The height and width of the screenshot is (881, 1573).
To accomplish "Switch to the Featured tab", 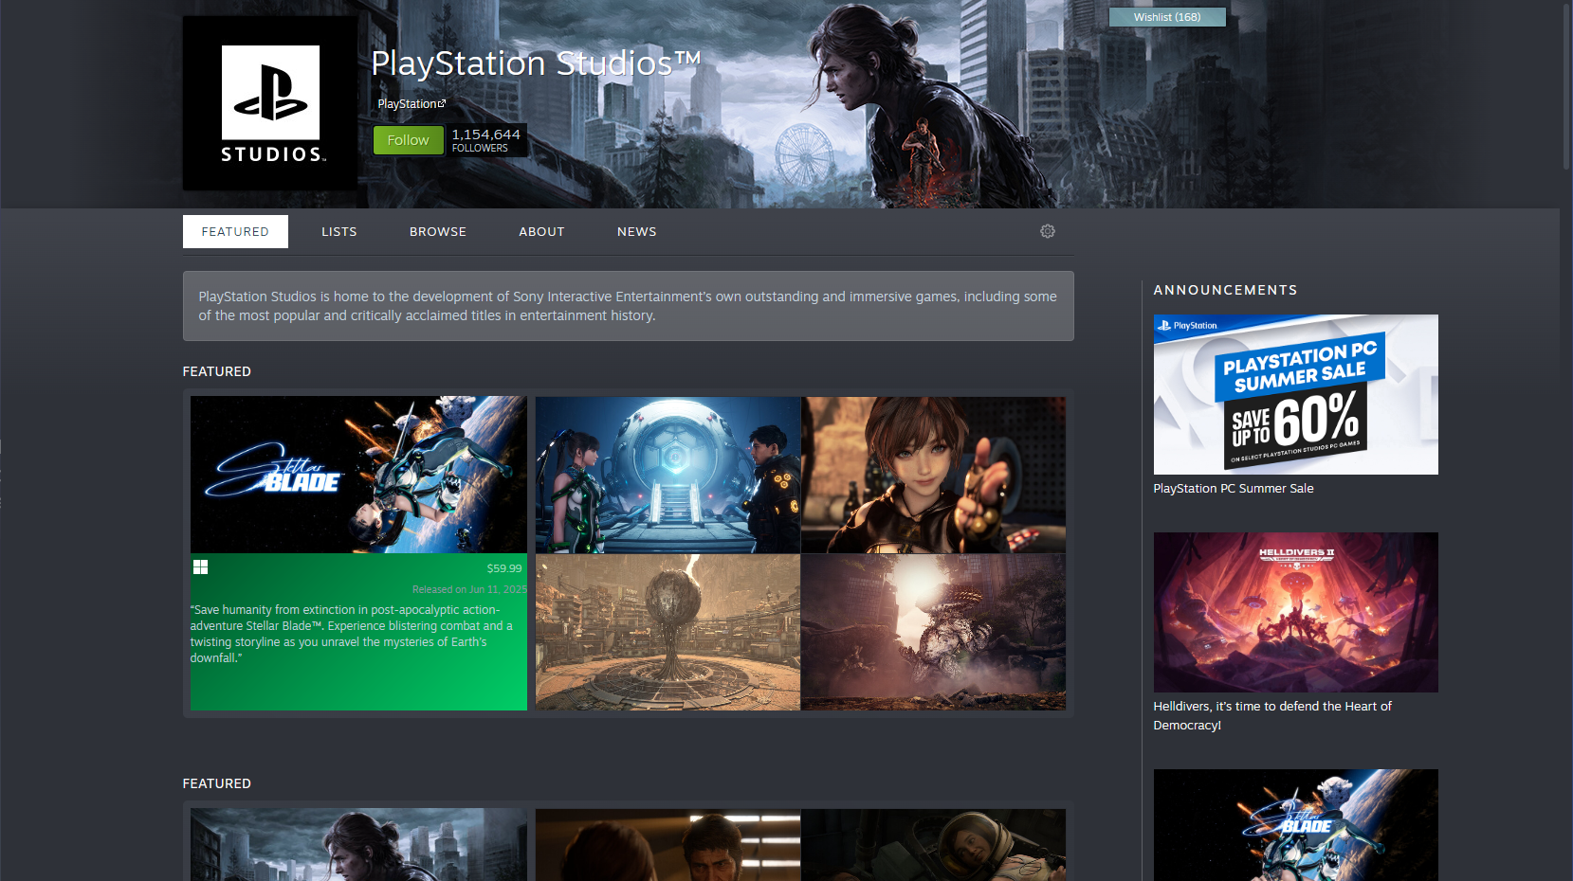I will (x=235, y=232).
